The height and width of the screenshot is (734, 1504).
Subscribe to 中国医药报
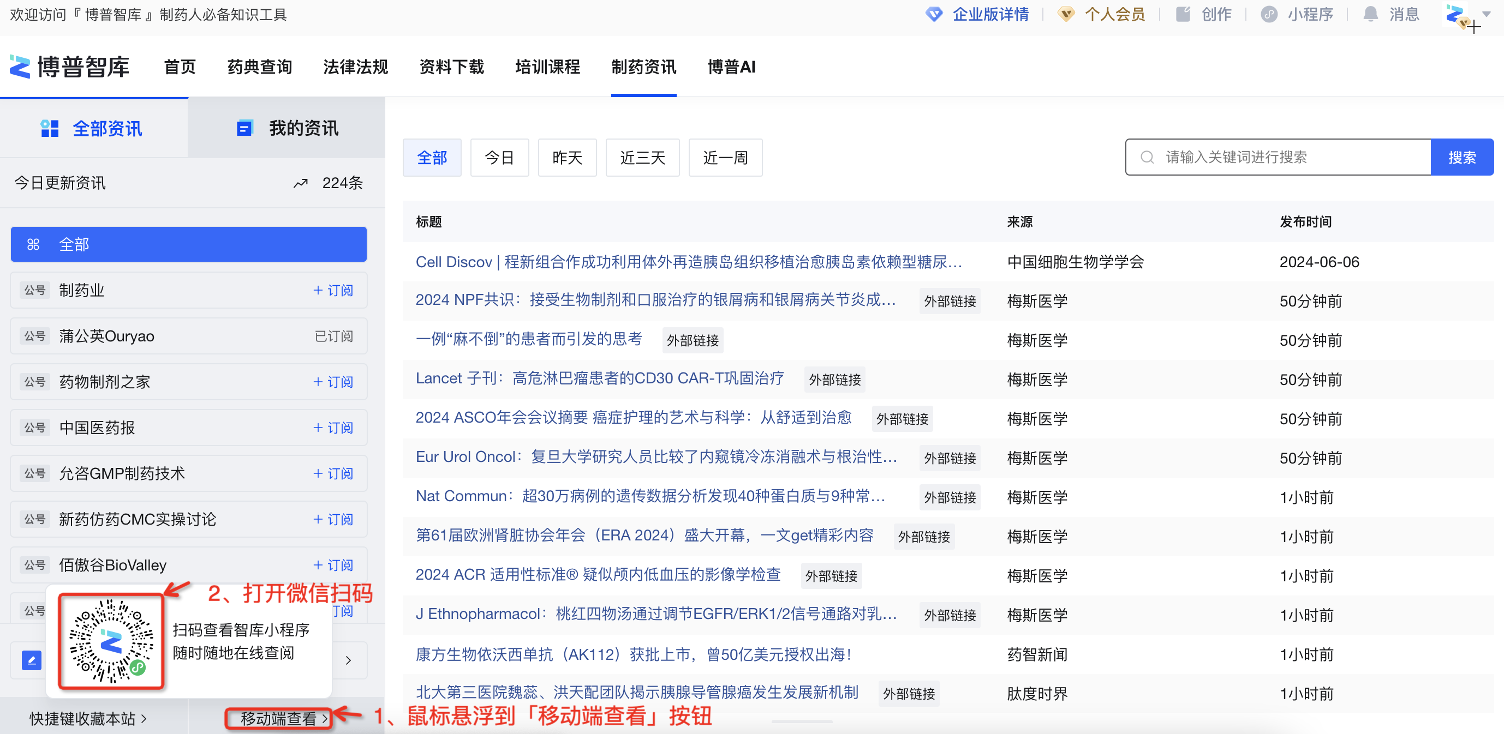(x=333, y=428)
